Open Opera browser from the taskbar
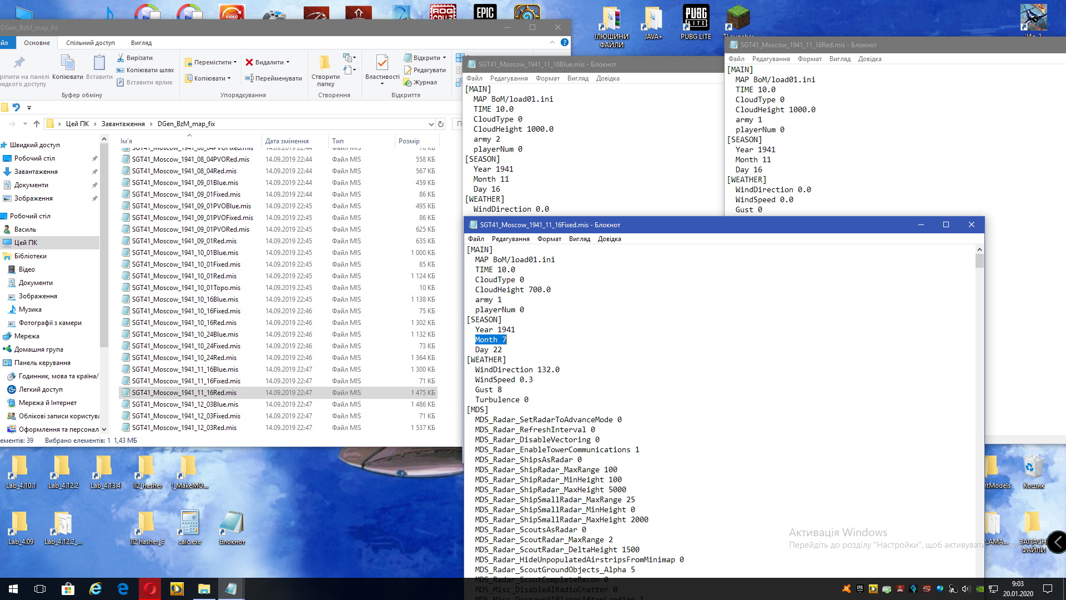This screenshot has width=1066, height=600. [x=150, y=588]
